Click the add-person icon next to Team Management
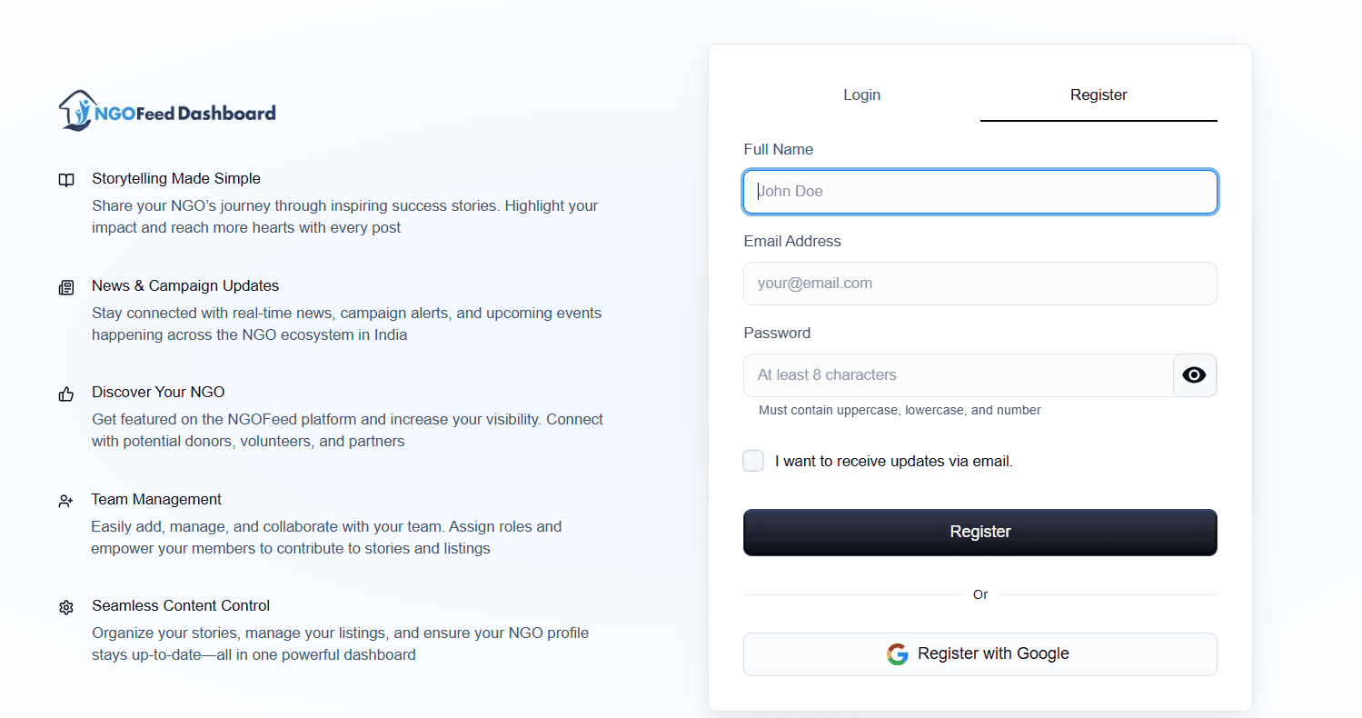The height and width of the screenshot is (718, 1362). [65, 500]
